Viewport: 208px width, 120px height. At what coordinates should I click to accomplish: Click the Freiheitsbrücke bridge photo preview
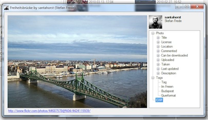tap(77, 62)
